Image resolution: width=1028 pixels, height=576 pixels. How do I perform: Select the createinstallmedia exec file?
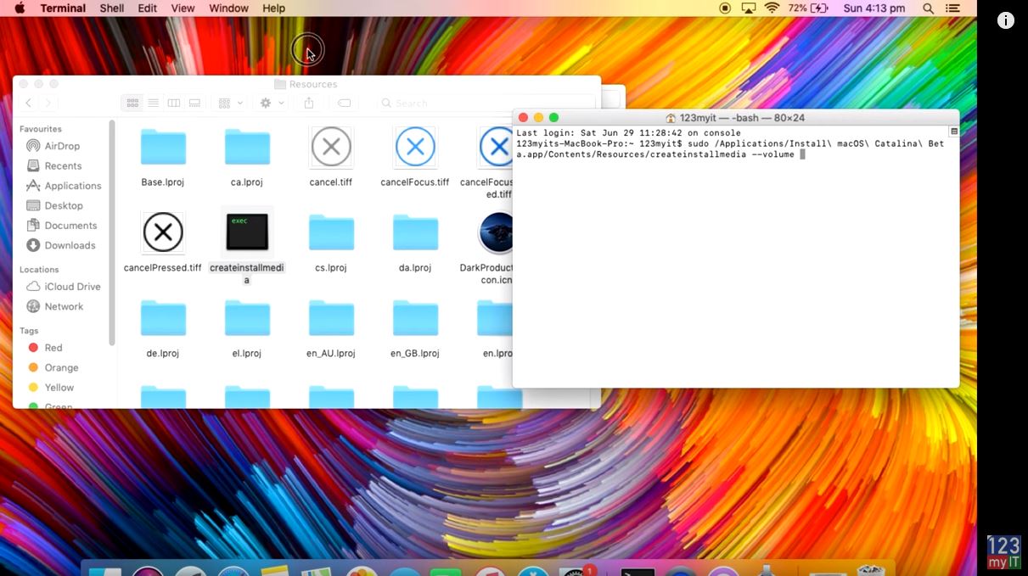[x=247, y=233]
